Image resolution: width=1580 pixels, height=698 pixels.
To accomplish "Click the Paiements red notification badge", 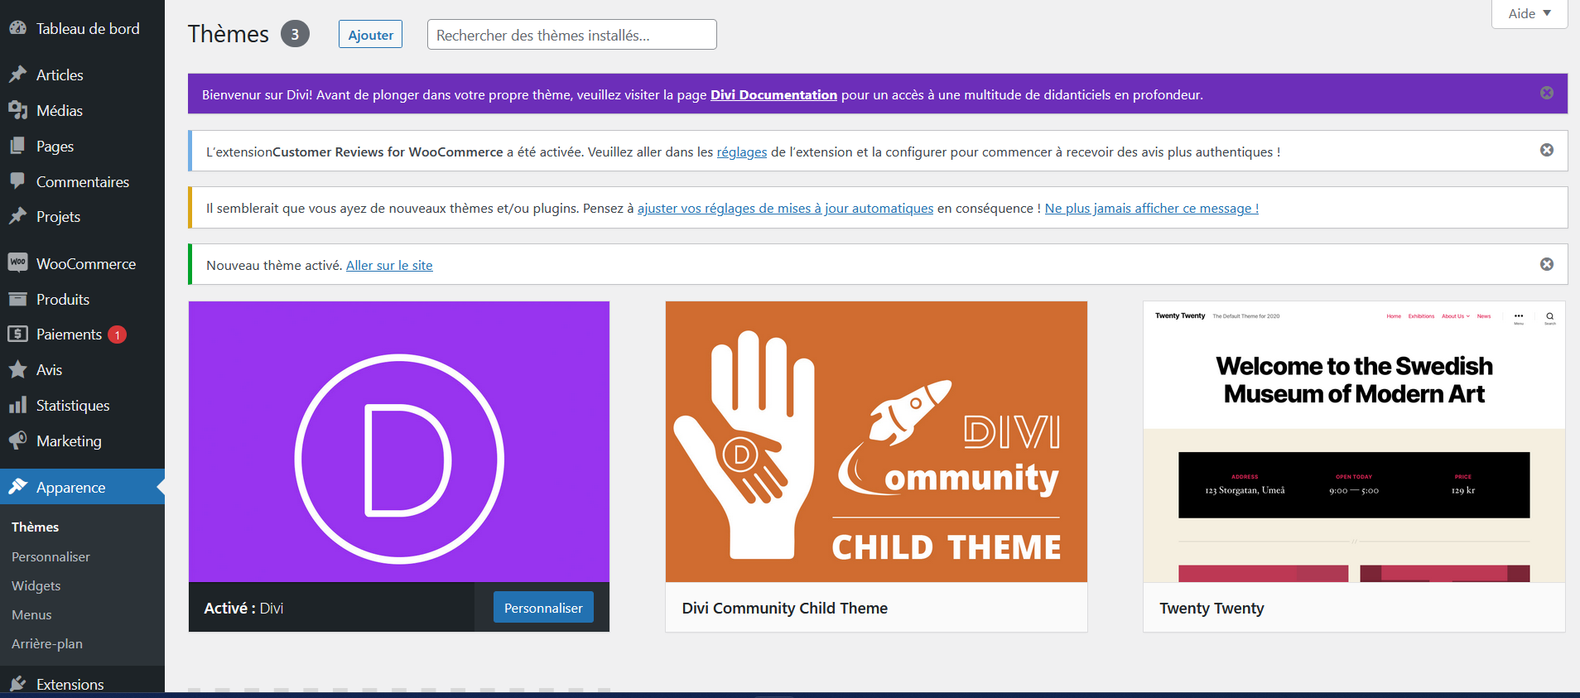I will [118, 335].
